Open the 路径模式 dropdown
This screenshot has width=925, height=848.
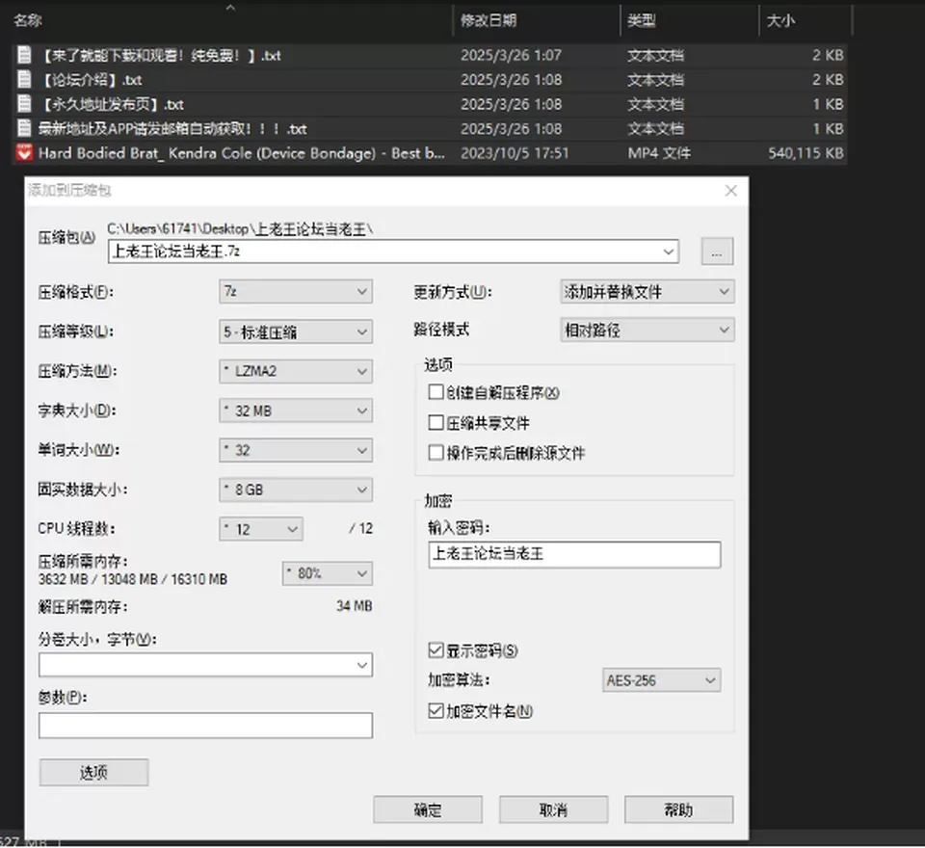(647, 330)
